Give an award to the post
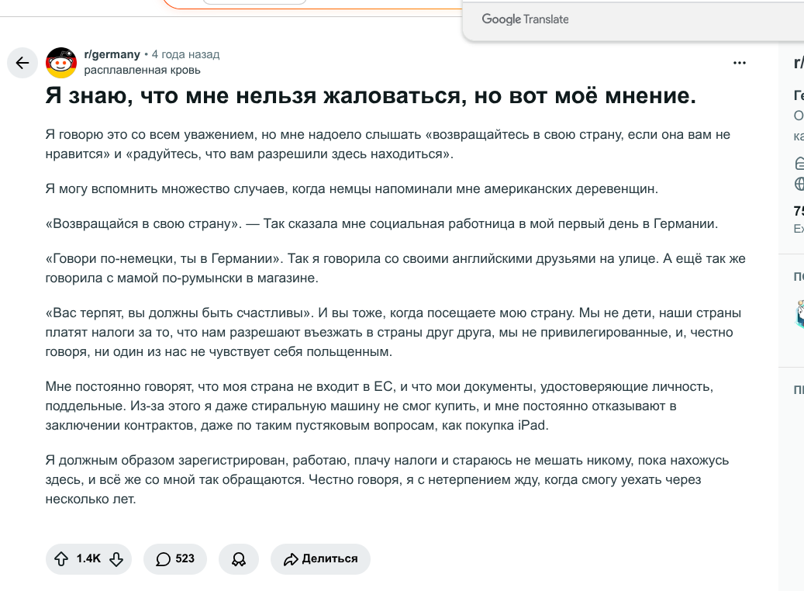This screenshot has height=591, width=804. [239, 558]
